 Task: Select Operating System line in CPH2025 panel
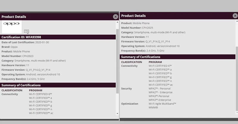tap(150, 46)
